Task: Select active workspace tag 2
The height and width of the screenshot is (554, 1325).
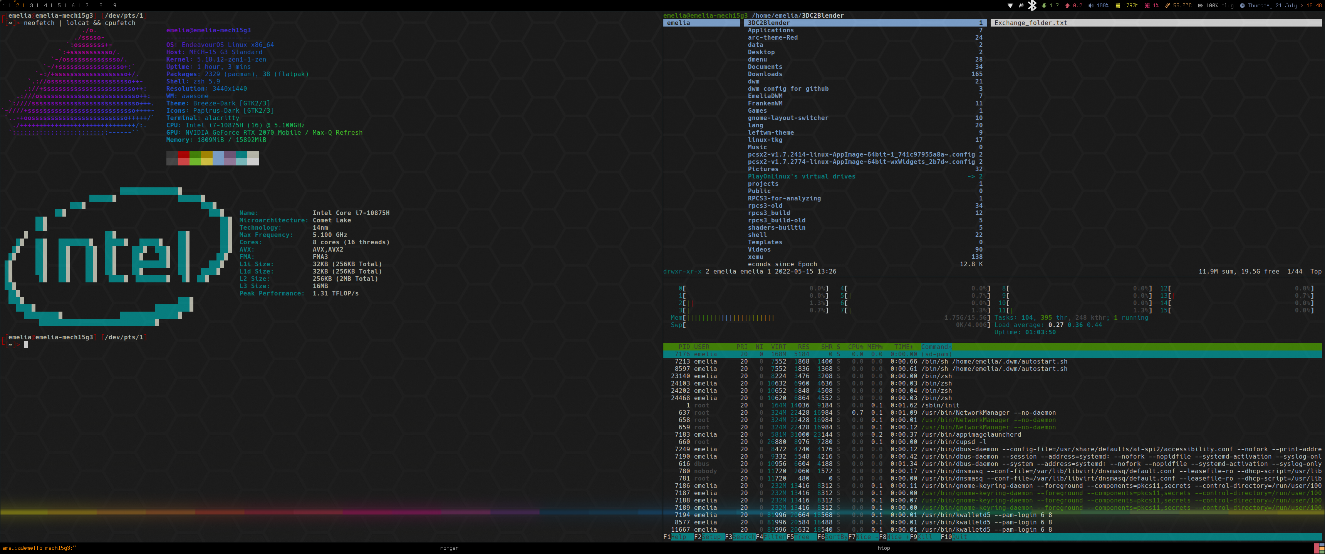Action: pos(18,6)
